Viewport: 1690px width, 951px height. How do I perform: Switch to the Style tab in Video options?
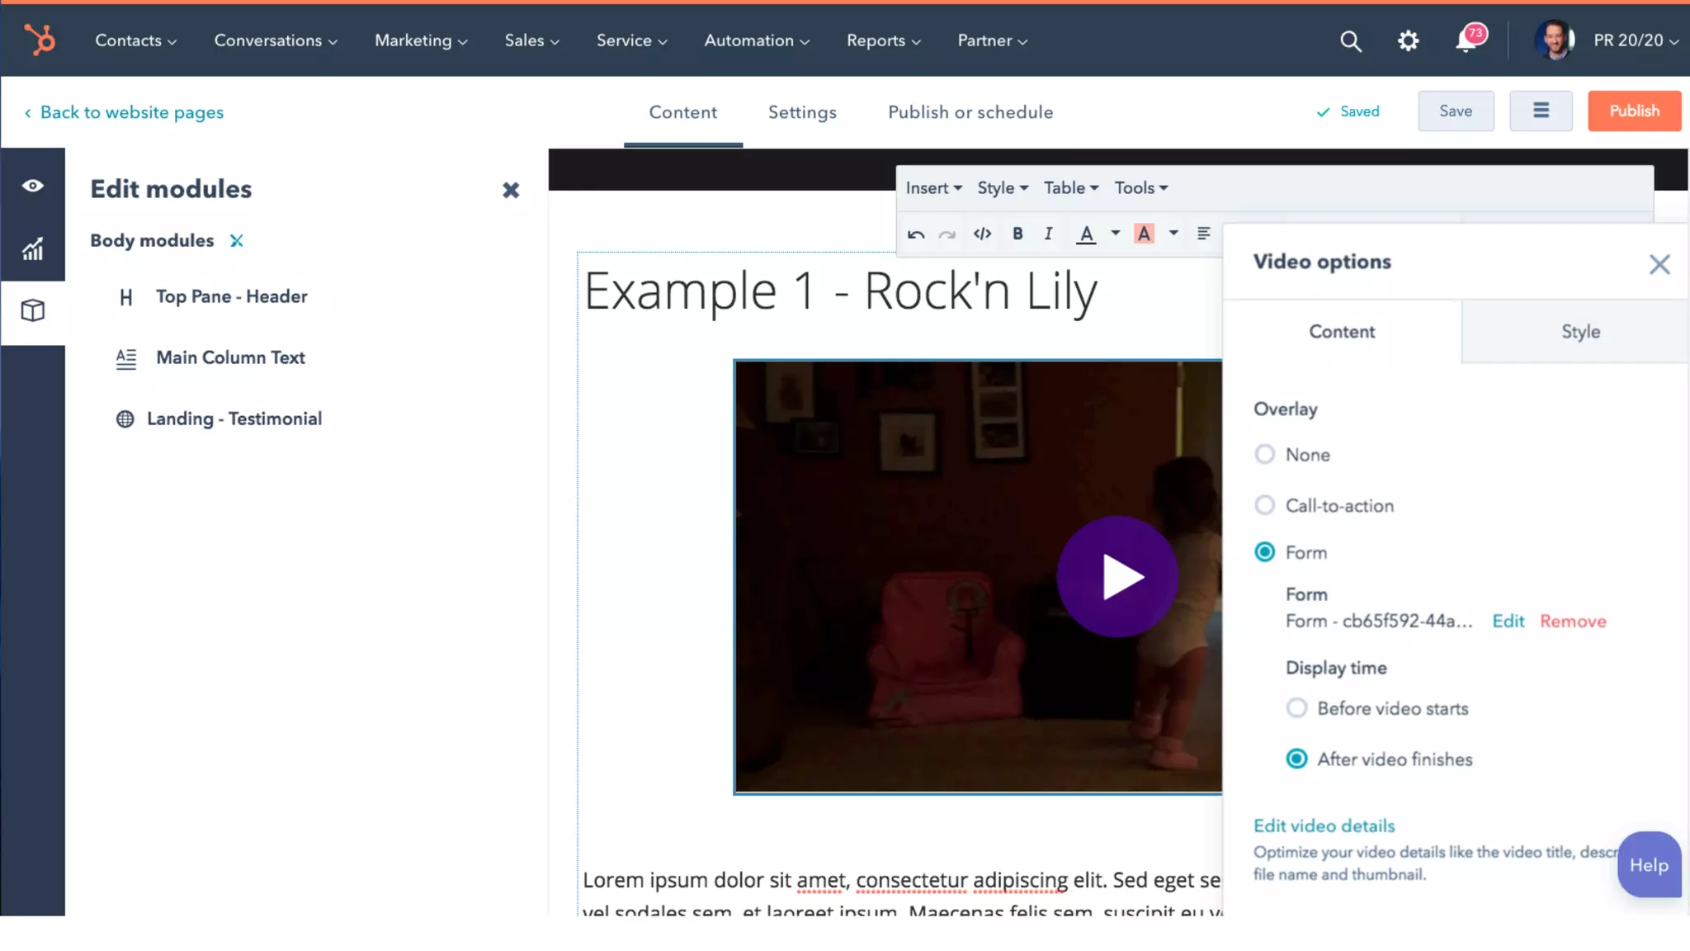(1580, 332)
